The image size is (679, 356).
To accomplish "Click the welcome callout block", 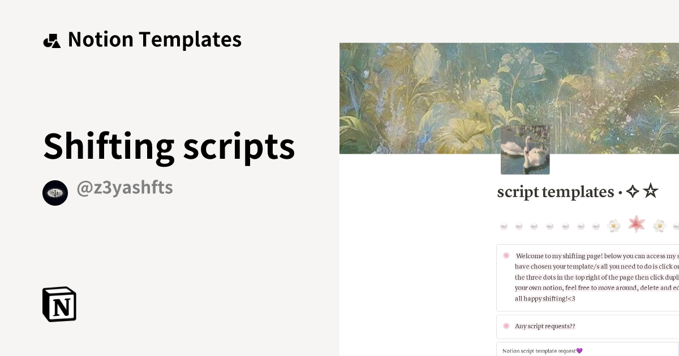I will (588, 277).
